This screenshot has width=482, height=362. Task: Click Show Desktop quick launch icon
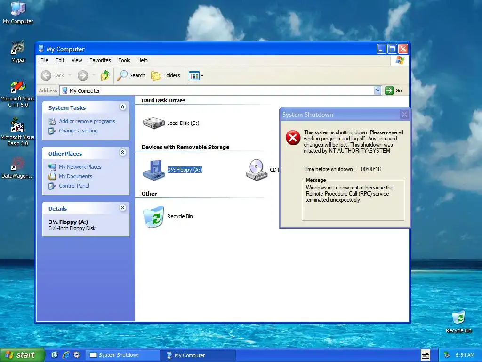55,355
